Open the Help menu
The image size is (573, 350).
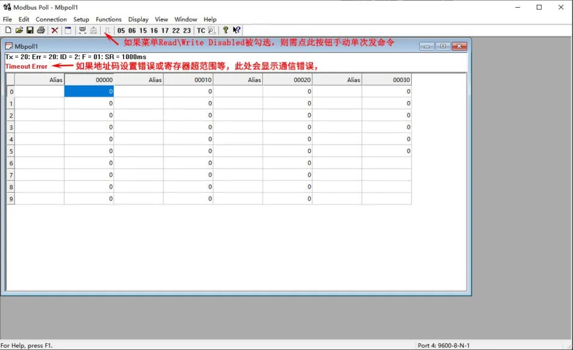click(210, 19)
